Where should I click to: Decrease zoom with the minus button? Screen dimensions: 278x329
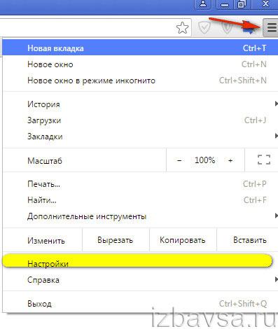[179, 160]
